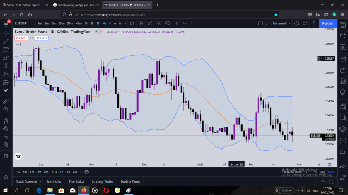Open the select layout square icon
Viewport: 348px width, 195px height.
[260, 23]
